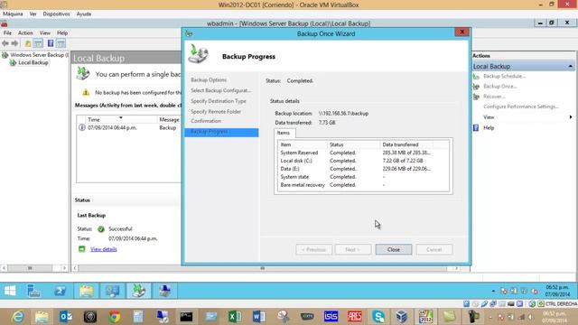
Task: Click Backup Schedule... in Actions pane
Action: 504,76
